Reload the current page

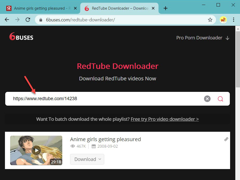click(28, 20)
